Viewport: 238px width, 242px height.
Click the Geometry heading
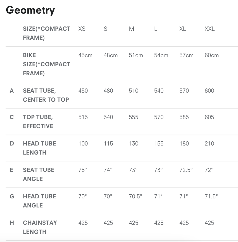[x=30, y=10]
